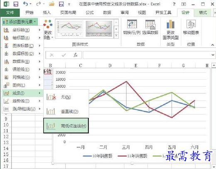Switch to the Design (设计) tab

point(185,12)
